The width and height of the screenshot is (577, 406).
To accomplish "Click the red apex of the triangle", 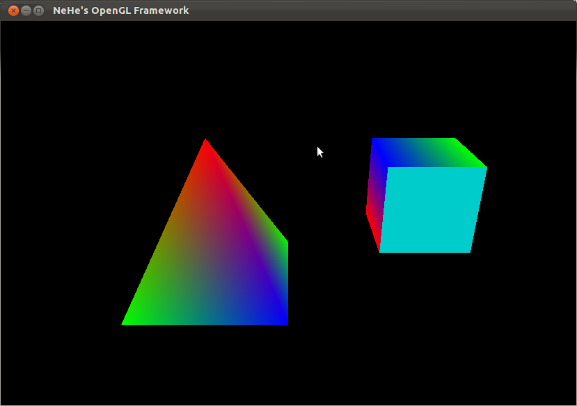I will [x=205, y=143].
